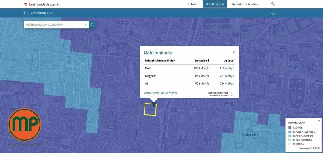The image size is (323, 153).
Task: Click Mobilfunknetz in the breadcrumb
Action: point(38,13)
